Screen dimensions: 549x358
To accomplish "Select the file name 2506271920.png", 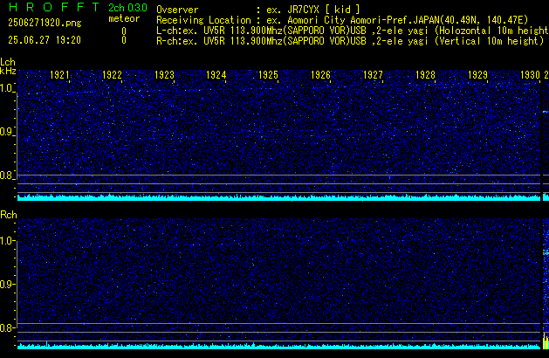I will 45,23.
